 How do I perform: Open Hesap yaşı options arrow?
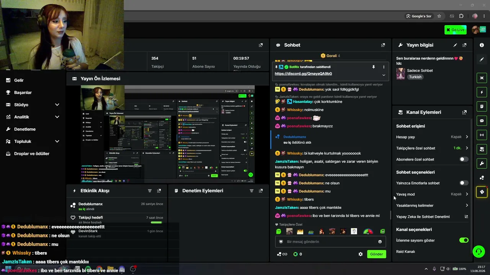[x=467, y=137]
